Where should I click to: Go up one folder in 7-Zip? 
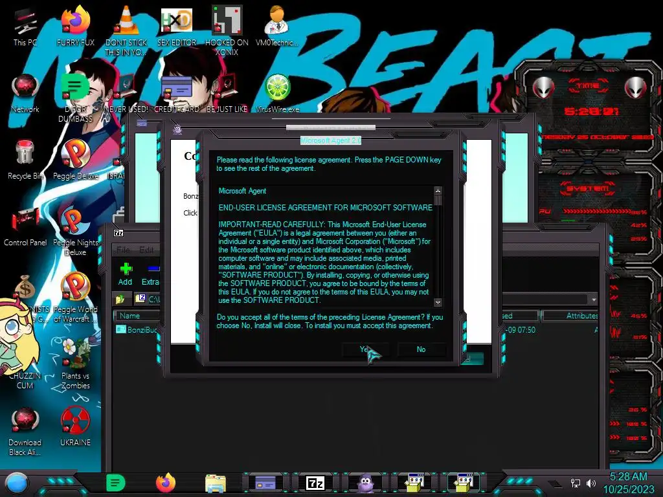point(120,299)
